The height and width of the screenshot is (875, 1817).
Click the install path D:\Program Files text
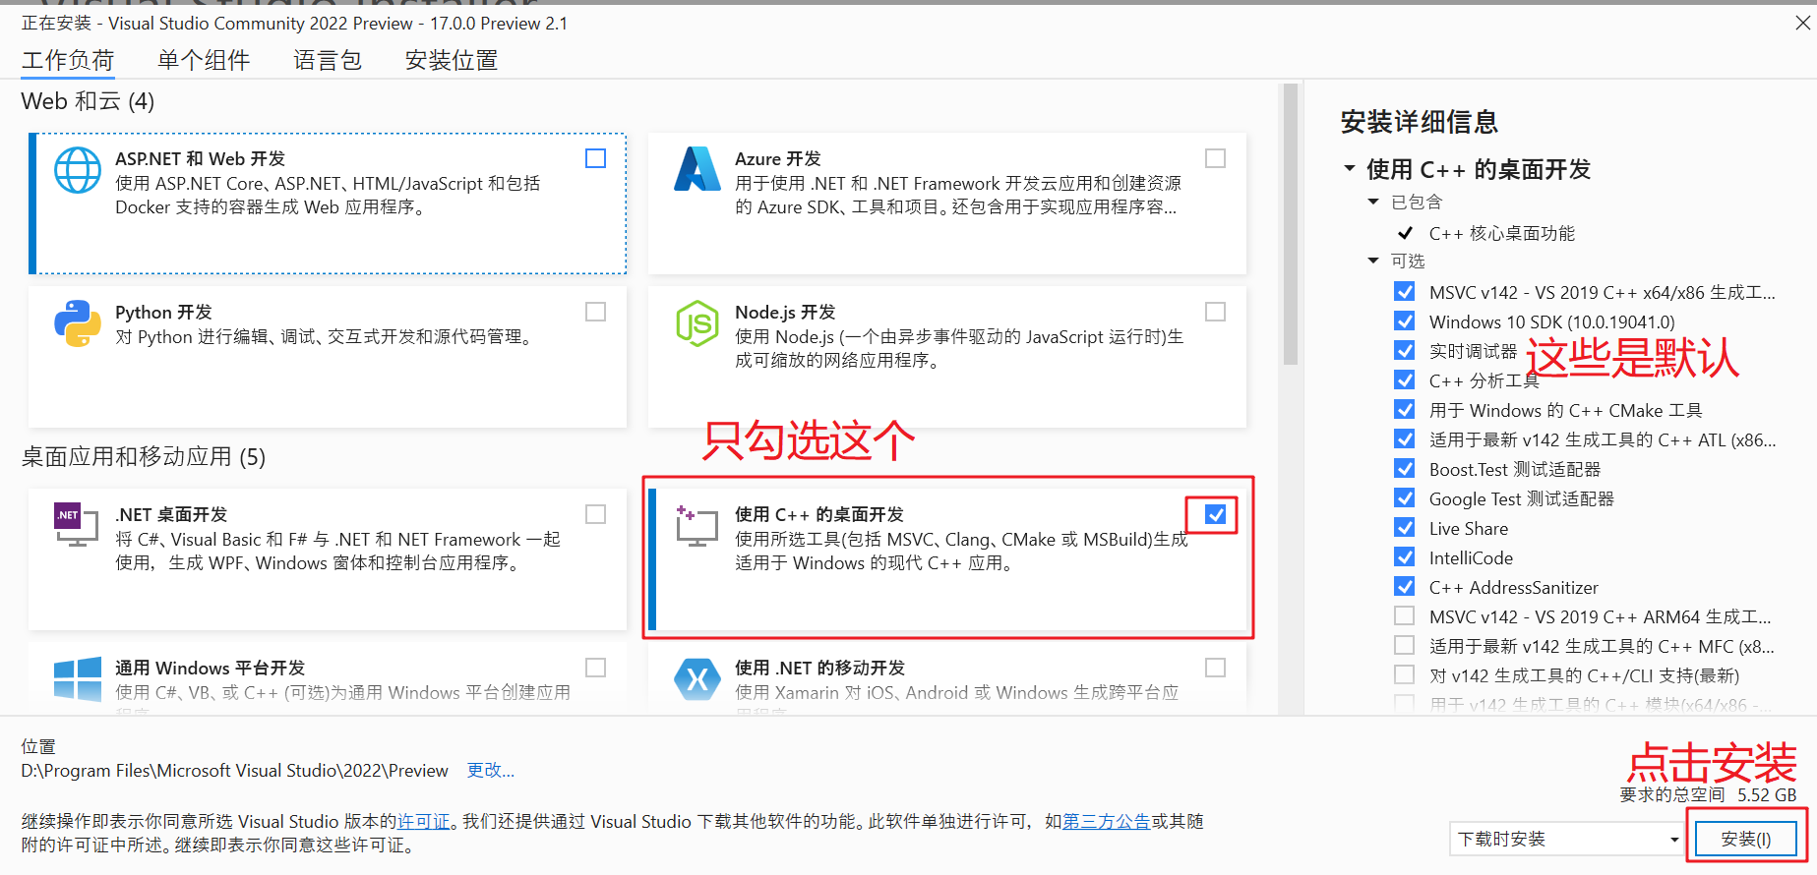pos(234,770)
